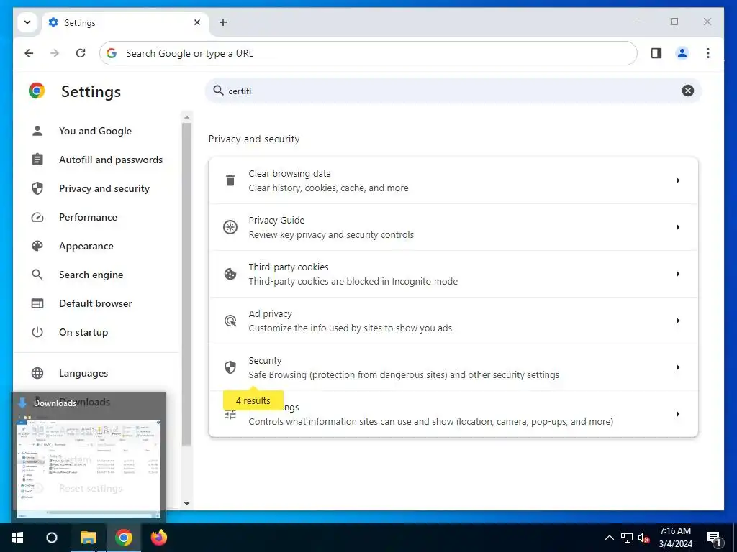Viewport: 737px width, 552px height.
Task: Click the Google icon in address bar
Action: click(112, 53)
